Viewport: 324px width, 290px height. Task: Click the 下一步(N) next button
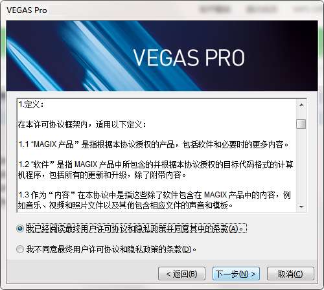tap(236, 274)
